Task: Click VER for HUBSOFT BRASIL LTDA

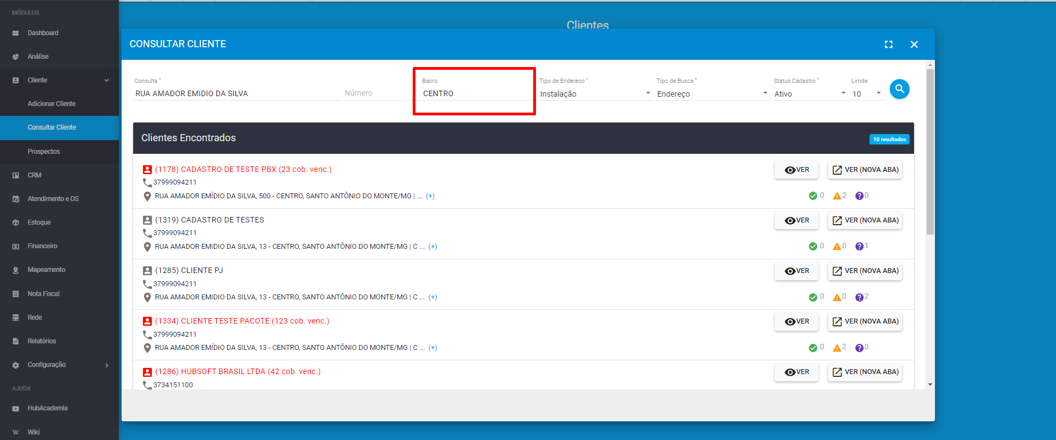Action: click(797, 372)
